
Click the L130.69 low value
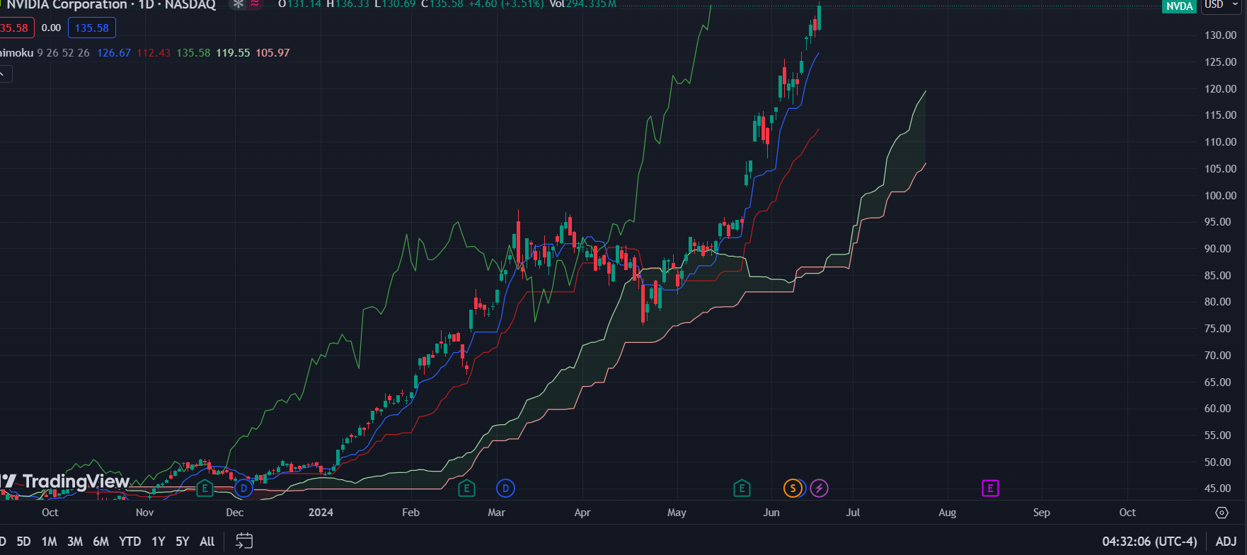pos(395,4)
